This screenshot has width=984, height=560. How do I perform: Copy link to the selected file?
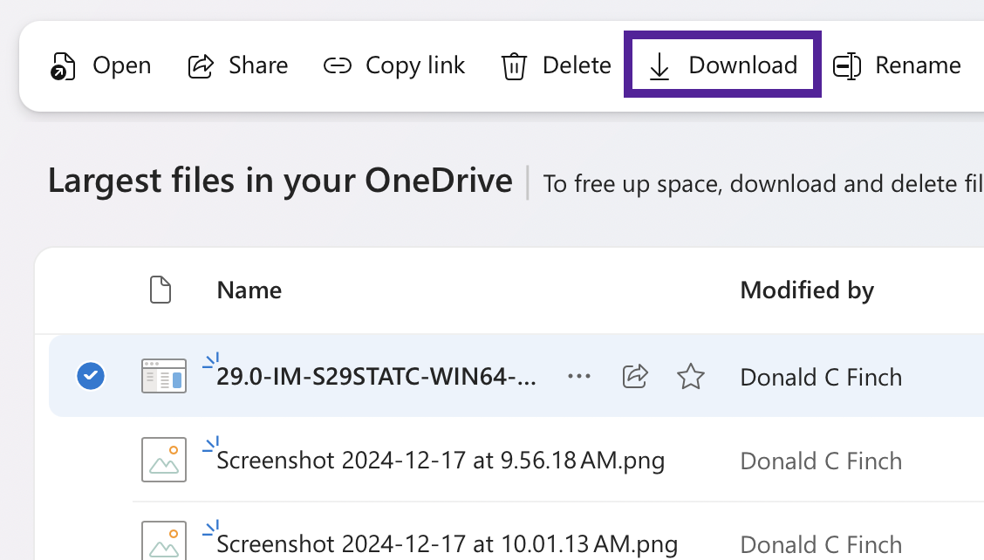(x=394, y=65)
